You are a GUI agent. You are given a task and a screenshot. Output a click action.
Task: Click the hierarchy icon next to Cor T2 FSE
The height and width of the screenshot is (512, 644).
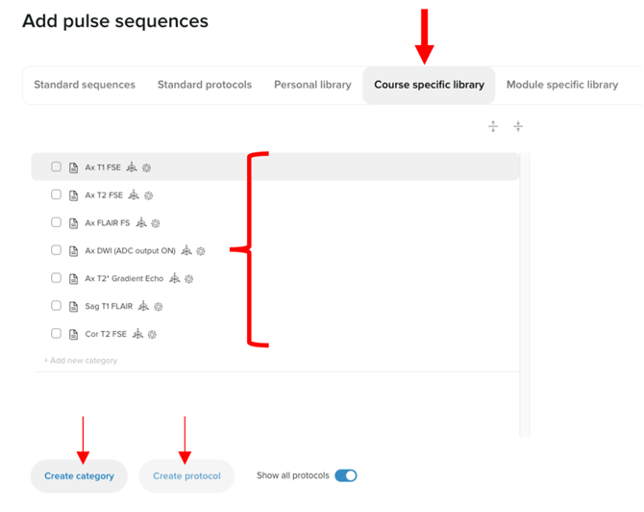[137, 335]
